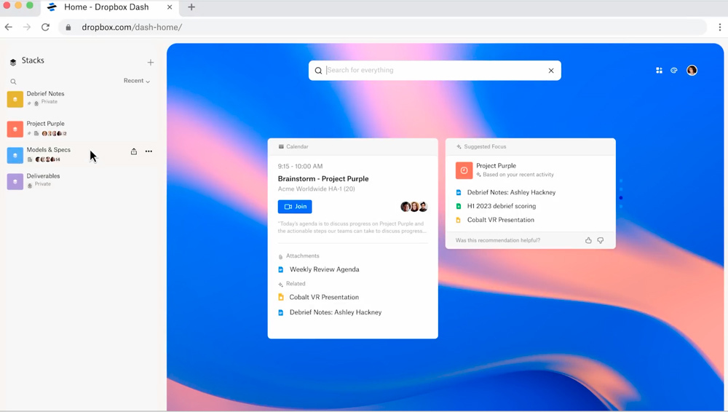Screen dimensions: 728x412
Task: Click the blue Models & Specs stack icon
Action: [x=15, y=155]
